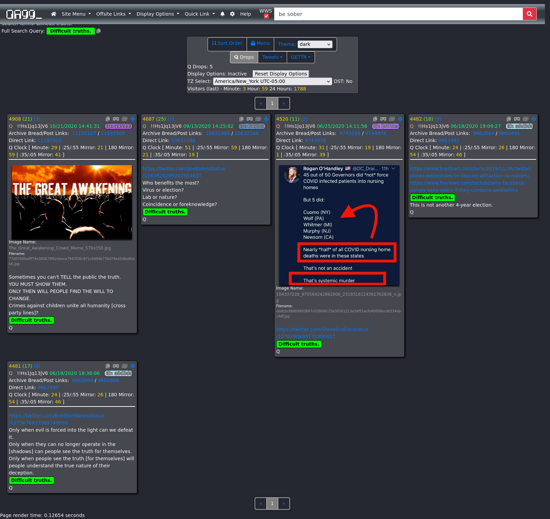Screen dimensions: 550x519
Task: Click the home icon in navbar
Action: tap(53, 14)
